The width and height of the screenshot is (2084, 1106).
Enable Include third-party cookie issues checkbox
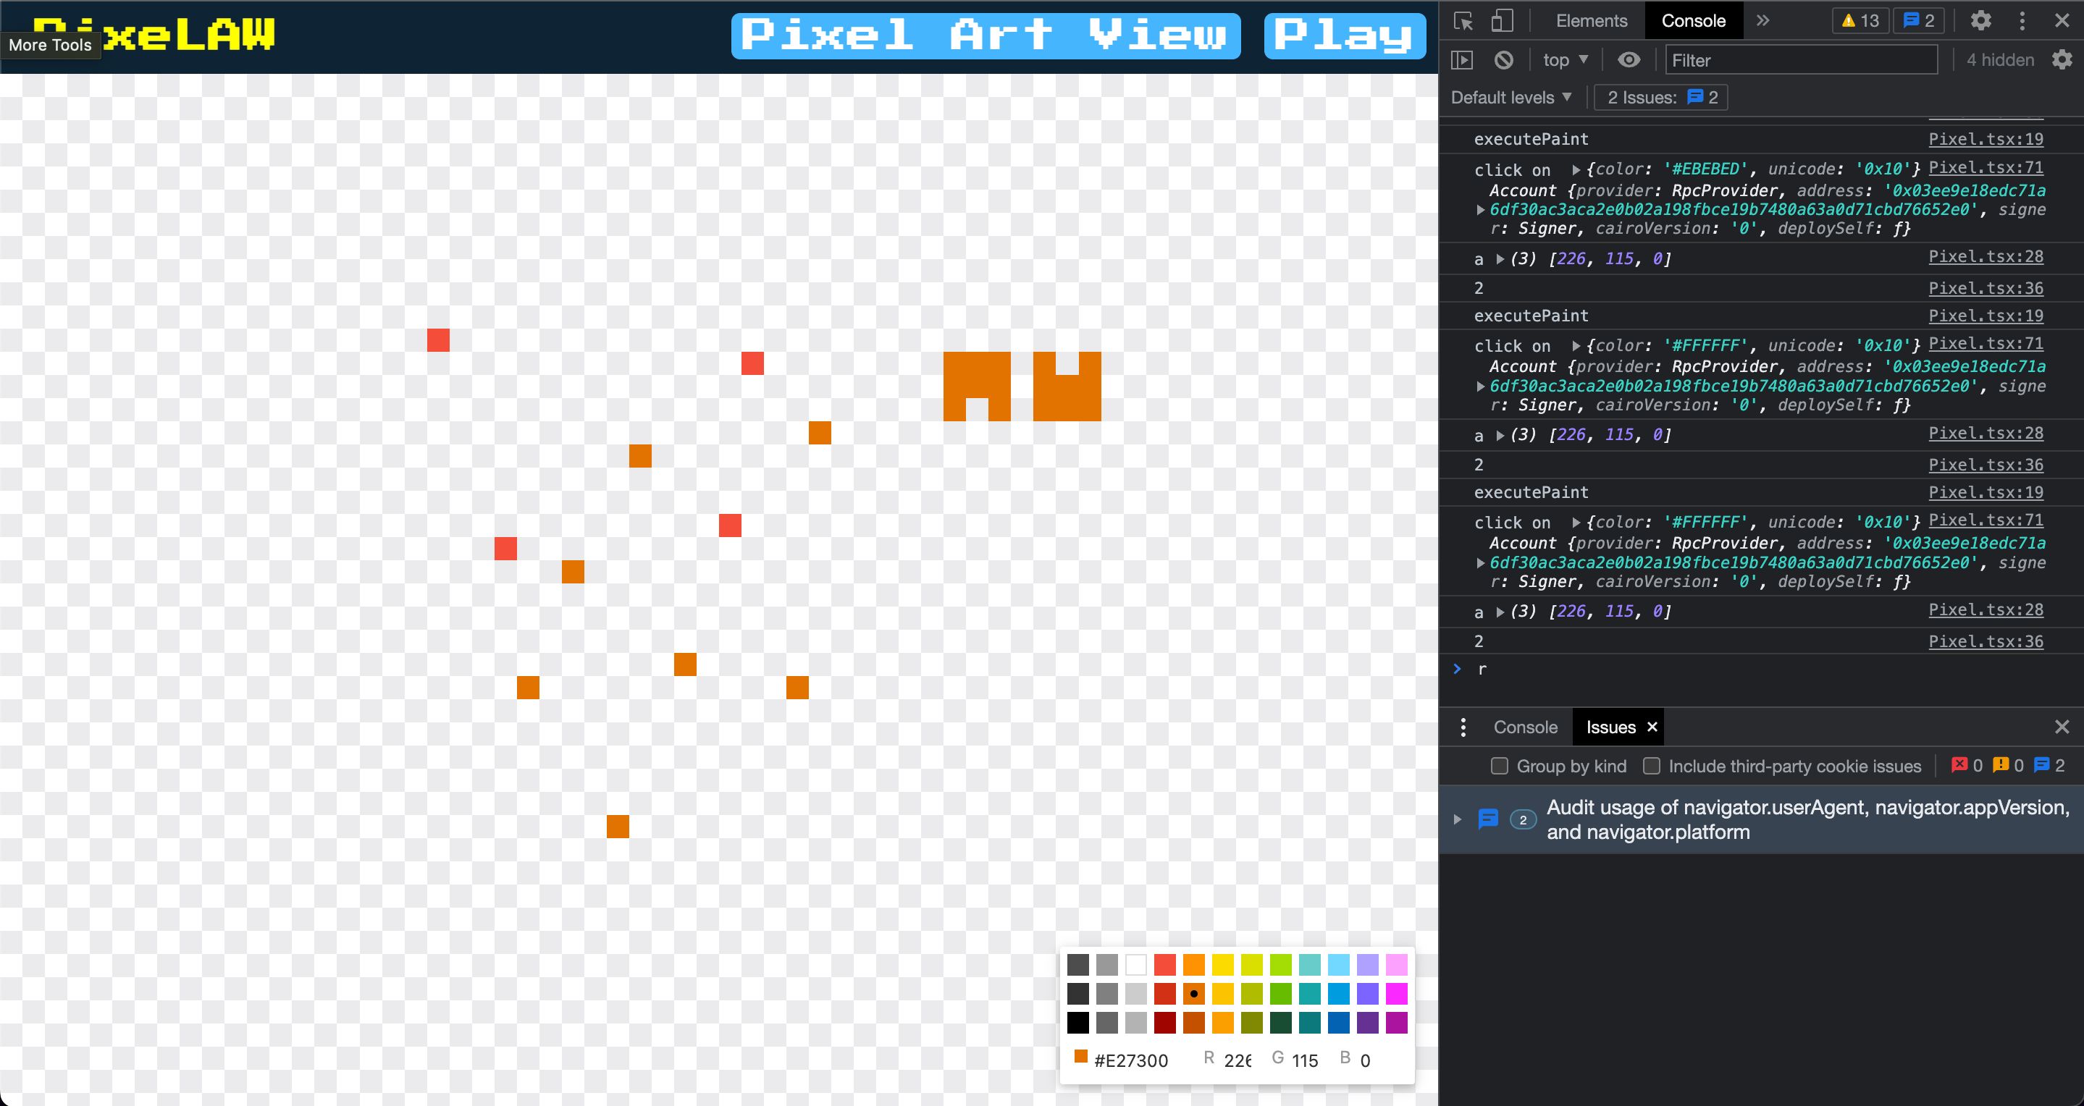tap(1652, 766)
